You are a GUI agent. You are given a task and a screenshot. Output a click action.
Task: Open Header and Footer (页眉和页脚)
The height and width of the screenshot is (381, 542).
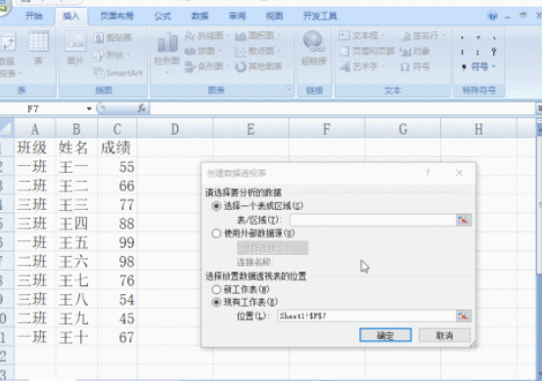coord(367,51)
